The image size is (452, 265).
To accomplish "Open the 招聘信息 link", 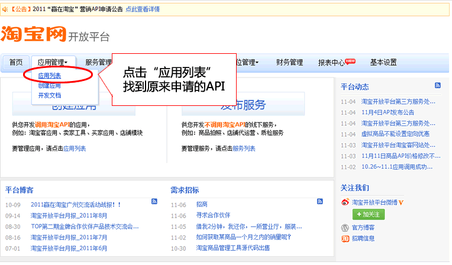I will point(363,238).
